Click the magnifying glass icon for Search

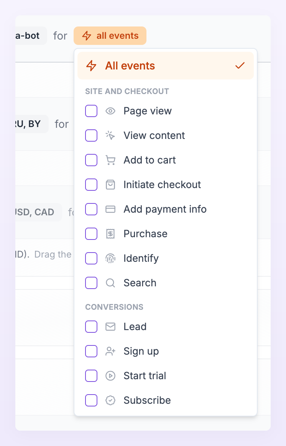tap(110, 283)
